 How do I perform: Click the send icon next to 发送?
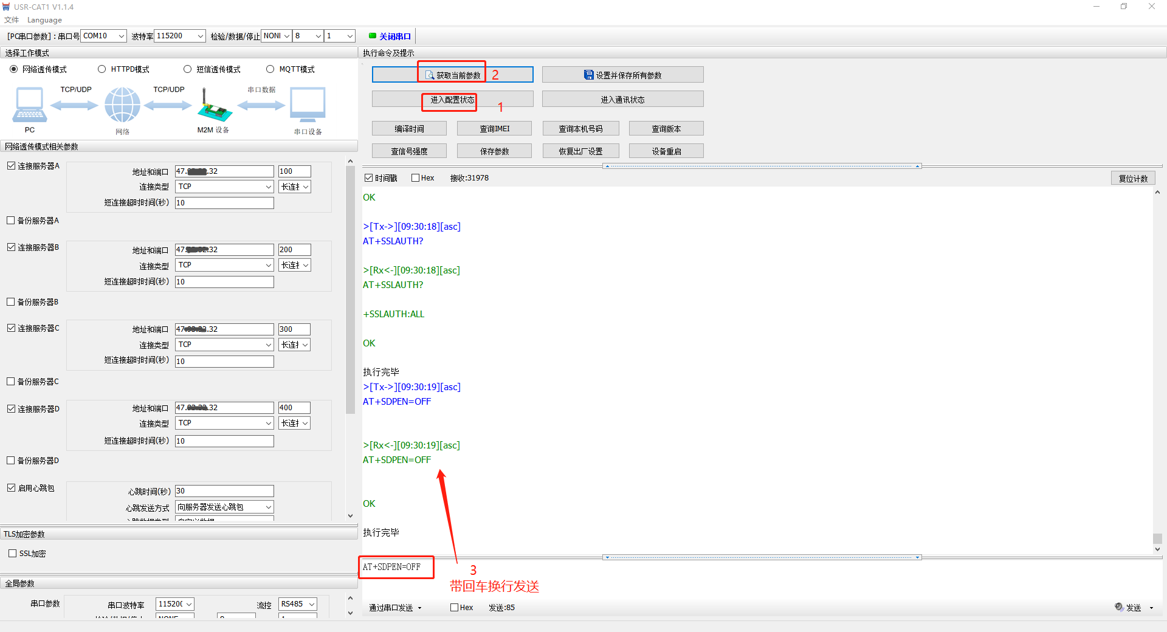[x=1119, y=606]
